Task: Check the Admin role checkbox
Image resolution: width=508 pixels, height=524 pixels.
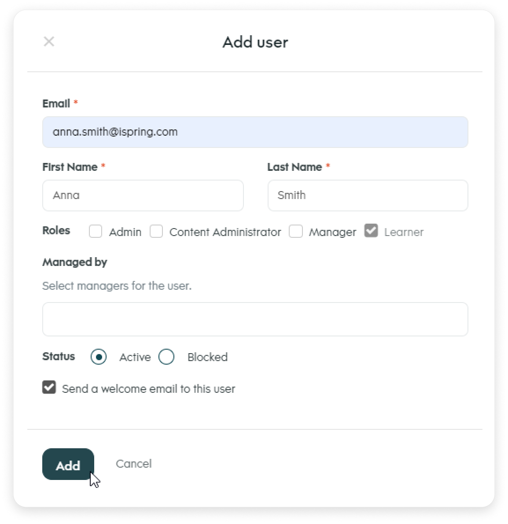Action: (96, 231)
